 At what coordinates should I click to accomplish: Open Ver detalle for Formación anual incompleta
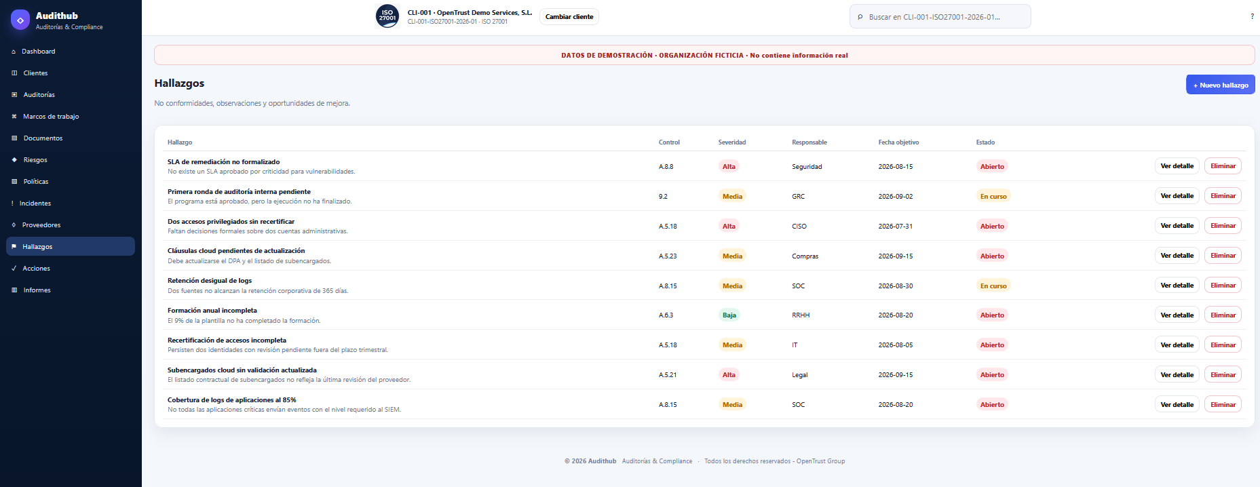point(1177,315)
